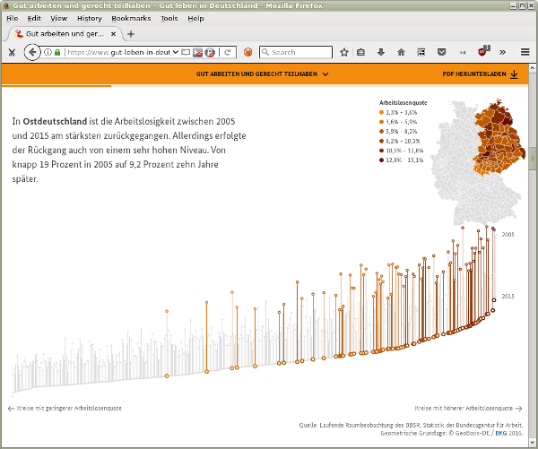Select legend swatch 8,2% - 10,5%
This screenshot has width=538, height=449.
[x=381, y=141]
